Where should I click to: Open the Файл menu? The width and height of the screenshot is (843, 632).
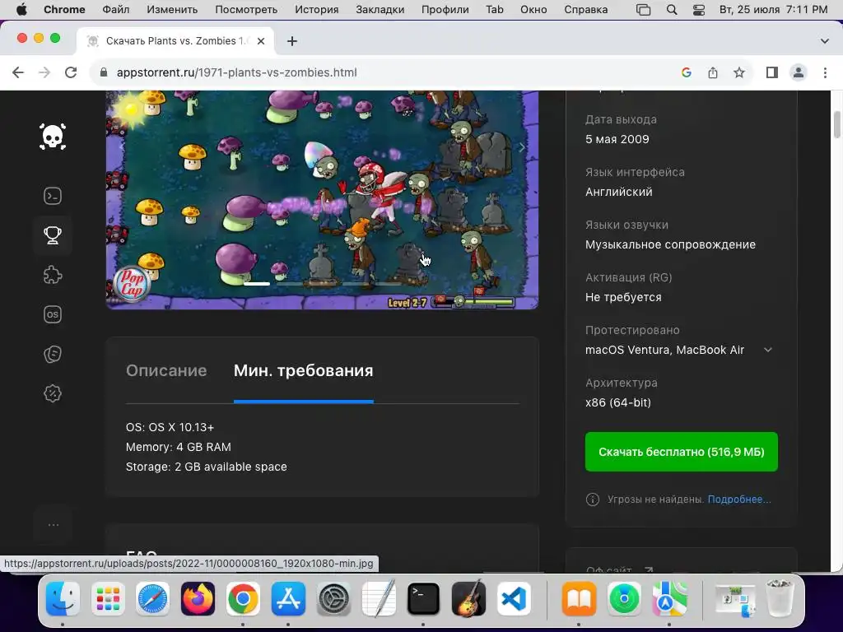click(115, 10)
